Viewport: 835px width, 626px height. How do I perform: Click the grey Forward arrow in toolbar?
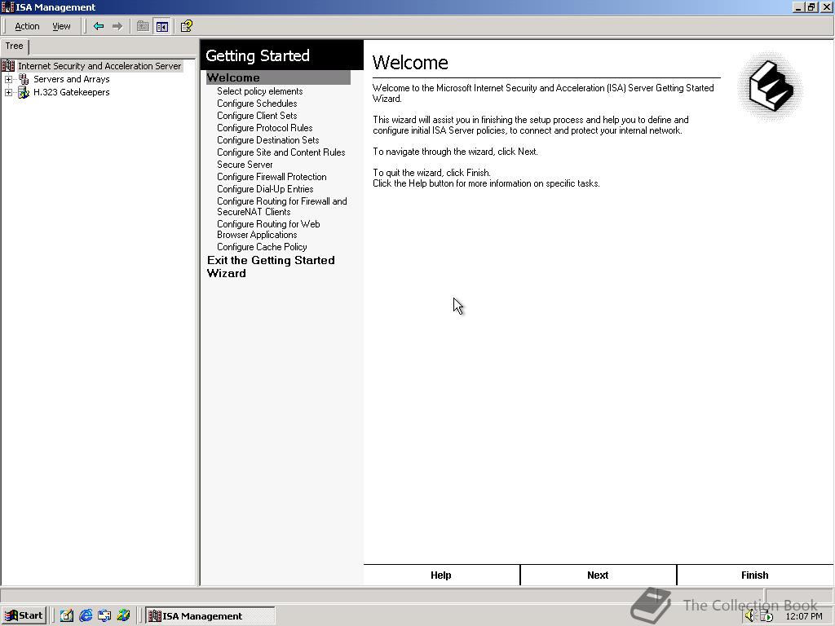117,26
